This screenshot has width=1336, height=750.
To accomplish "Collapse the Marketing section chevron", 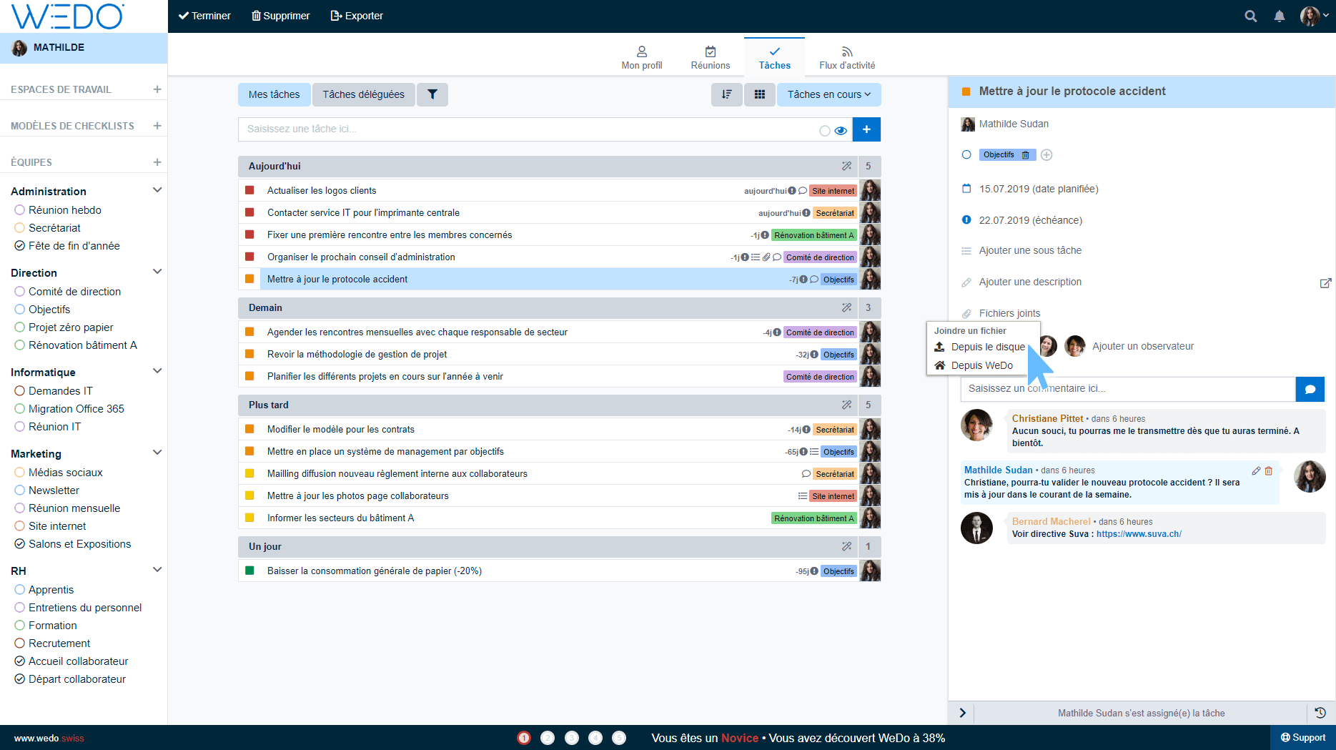I will point(157,453).
